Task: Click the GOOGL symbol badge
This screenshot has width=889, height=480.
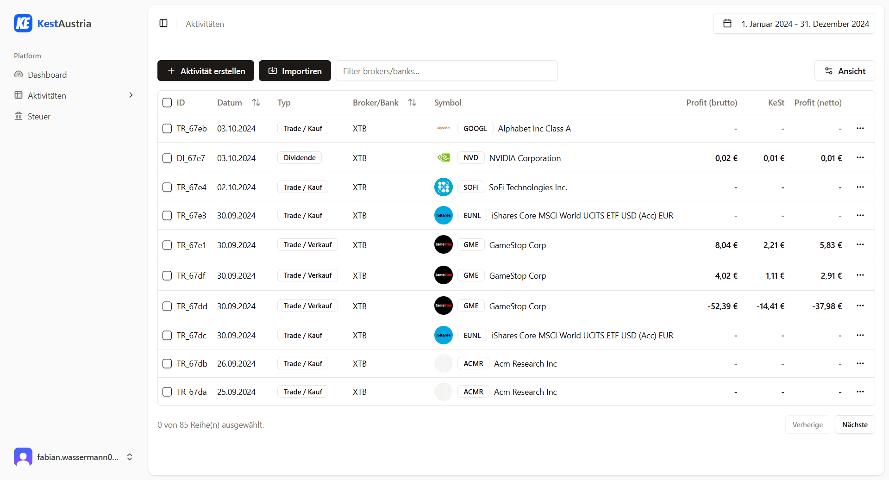Action: [475, 128]
